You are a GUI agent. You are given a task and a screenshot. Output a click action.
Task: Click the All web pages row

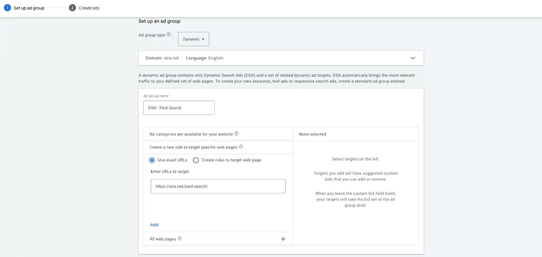(x=218, y=239)
